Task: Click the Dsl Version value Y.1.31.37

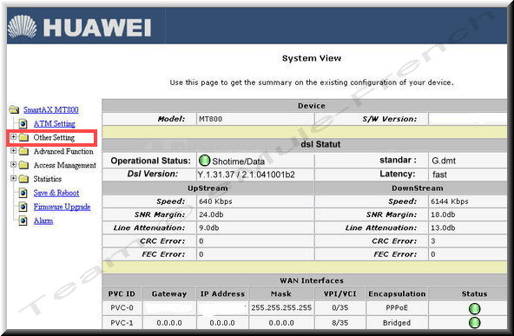Action: pos(247,175)
